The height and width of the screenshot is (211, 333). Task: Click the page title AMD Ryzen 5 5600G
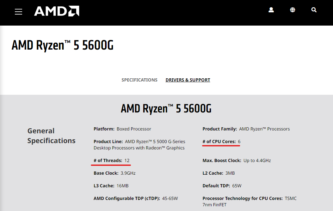62,45
